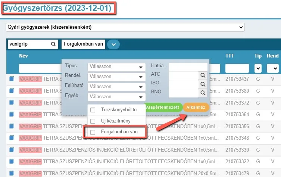The image size is (281, 177).
Task: Click the ISO search magnifier icon
Action: 203,84
